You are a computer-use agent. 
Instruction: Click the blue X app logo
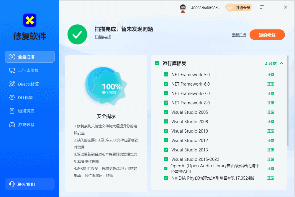29,20
